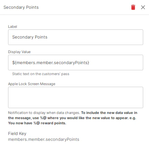
Task: Click the "Apple Lock Screen Message" caption
Action: click(32, 84)
